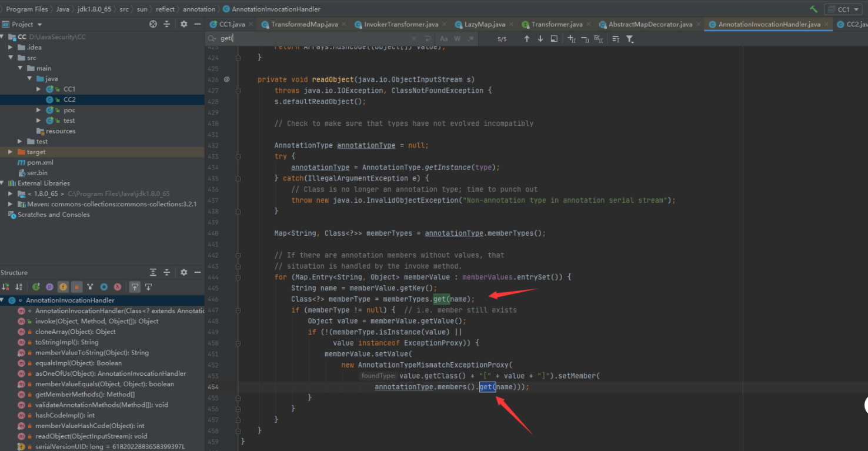The width and height of the screenshot is (868, 451).
Task: Open the search filter funnel menu
Action: (x=630, y=38)
